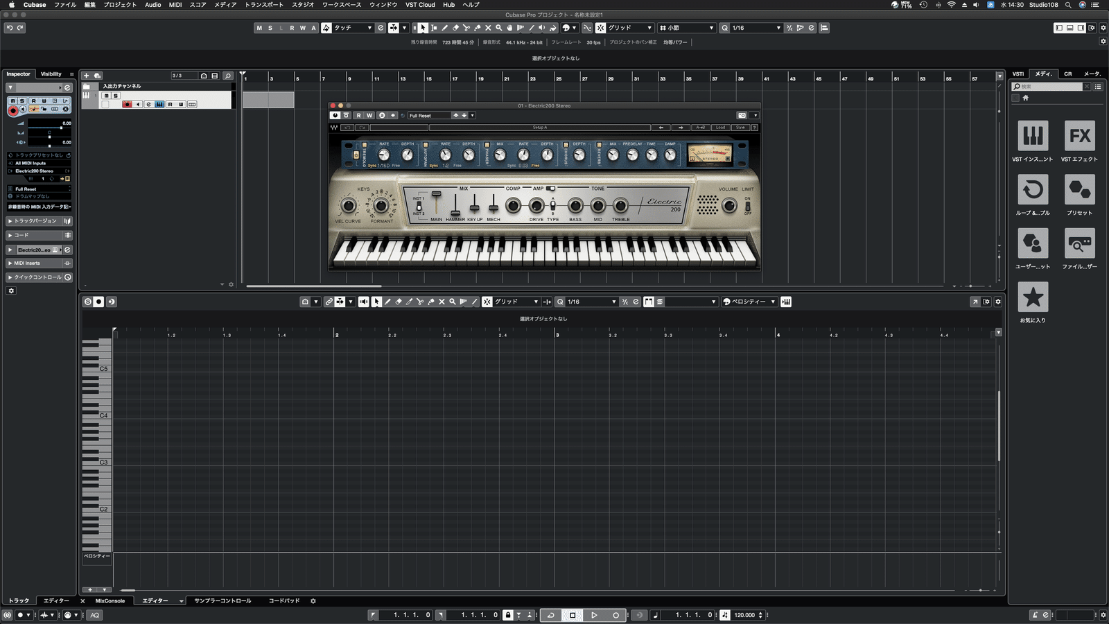Open the track list search magnifier

(x=227, y=76)
